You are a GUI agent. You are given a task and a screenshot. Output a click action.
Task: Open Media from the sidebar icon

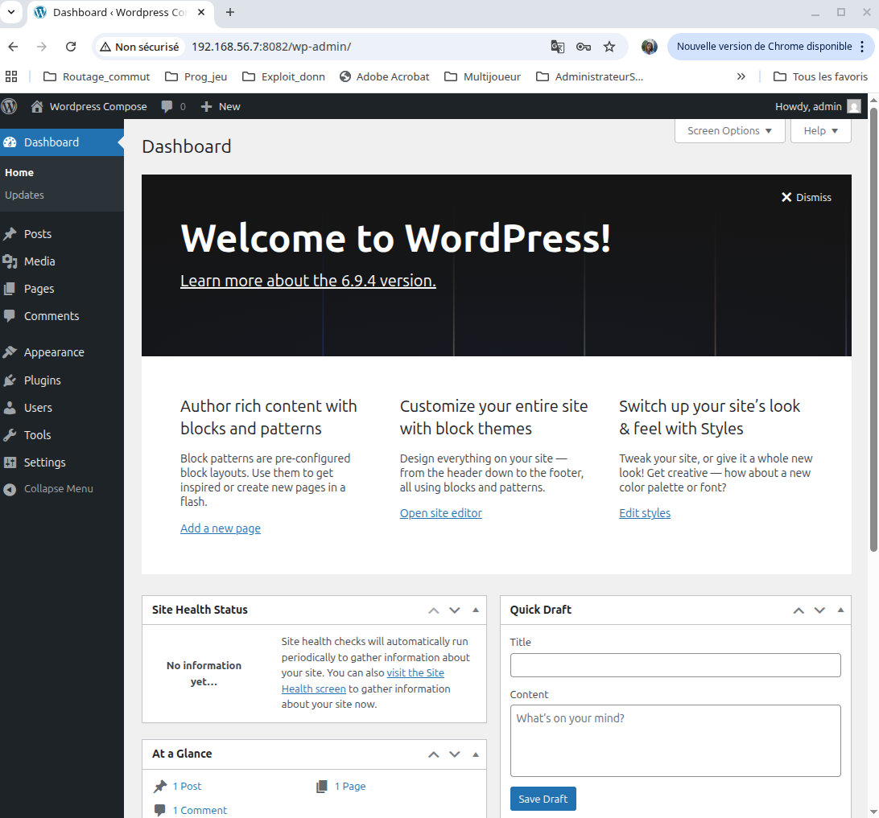[10, 261]
